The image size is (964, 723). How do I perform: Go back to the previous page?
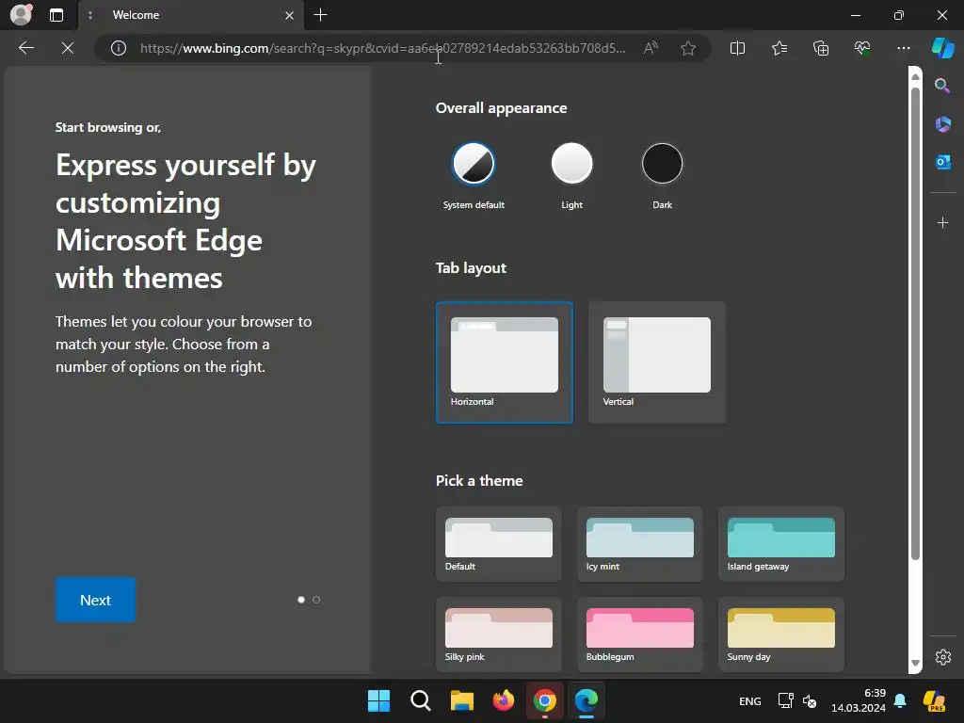coord(26,48)
